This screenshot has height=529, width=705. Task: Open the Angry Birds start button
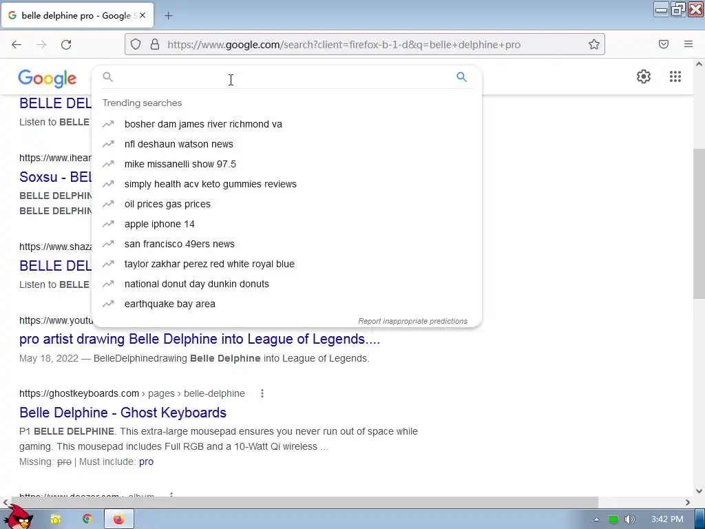18,517
